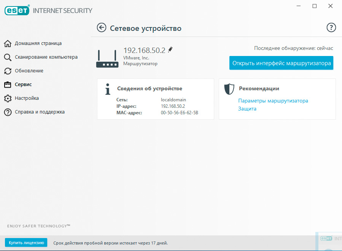Click the back arrow next to Сетевое устройство

tap(102, 28)
